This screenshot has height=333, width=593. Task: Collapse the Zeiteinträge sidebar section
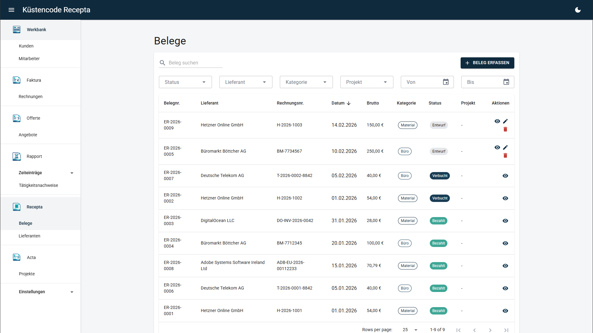coord(72,173)
